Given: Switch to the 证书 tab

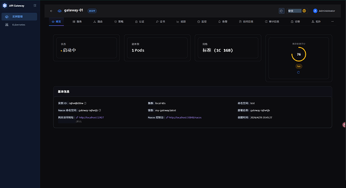Looking at the screenshot, I should click(160, 21).
